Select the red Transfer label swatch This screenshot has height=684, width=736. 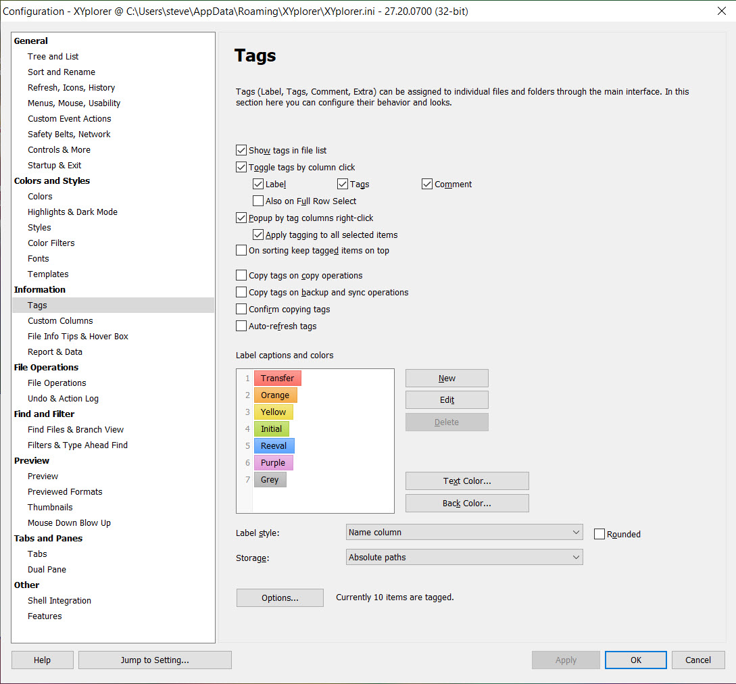[277, 378]
